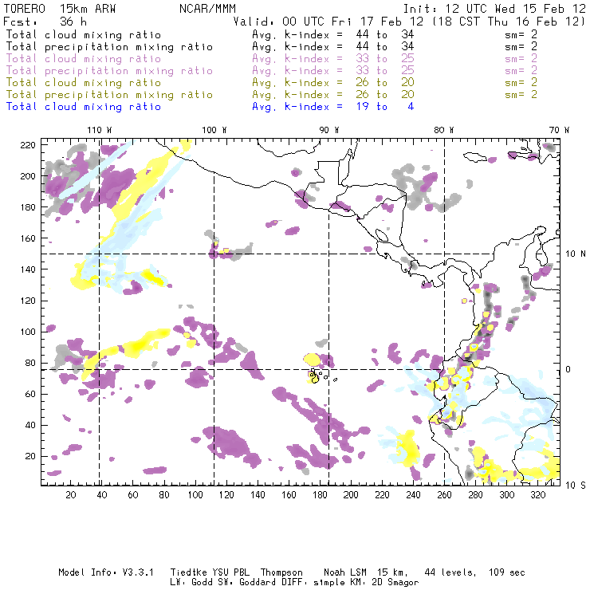Click the "110 W" longitude label

click(100, 130)
